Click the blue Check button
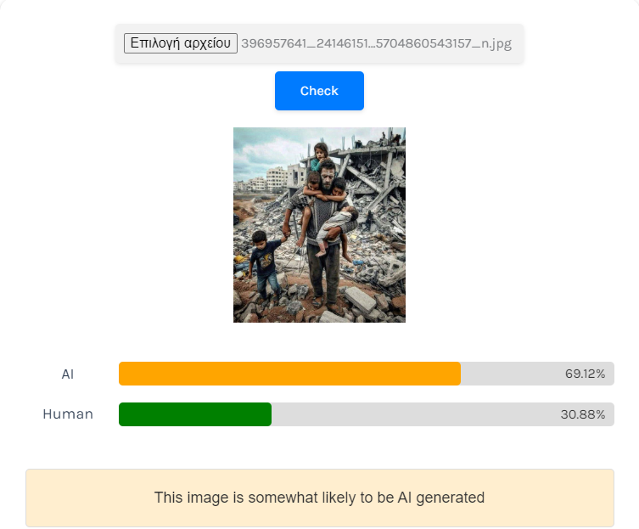 click(319, 91)
